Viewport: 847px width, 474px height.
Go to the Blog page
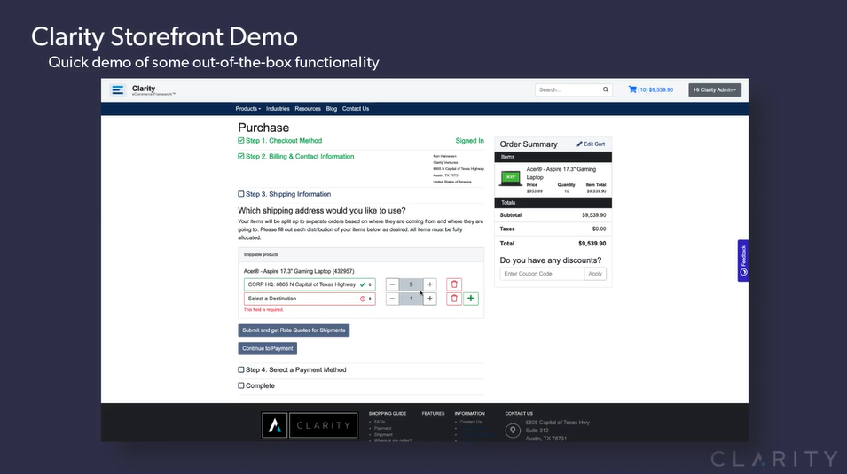tap(332, 108)
